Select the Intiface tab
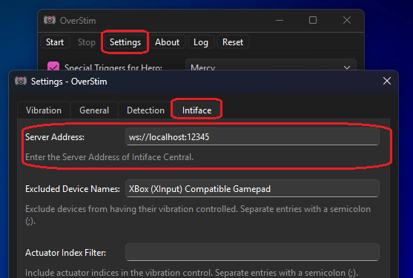Image resolution: width=413 pixels, height=278 pixels. click(x=196, y=110)
